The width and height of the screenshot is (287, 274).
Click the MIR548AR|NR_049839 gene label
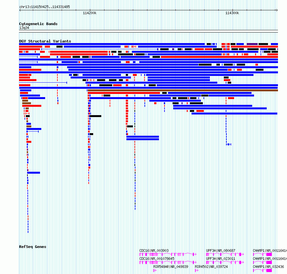tap(171, 267)
